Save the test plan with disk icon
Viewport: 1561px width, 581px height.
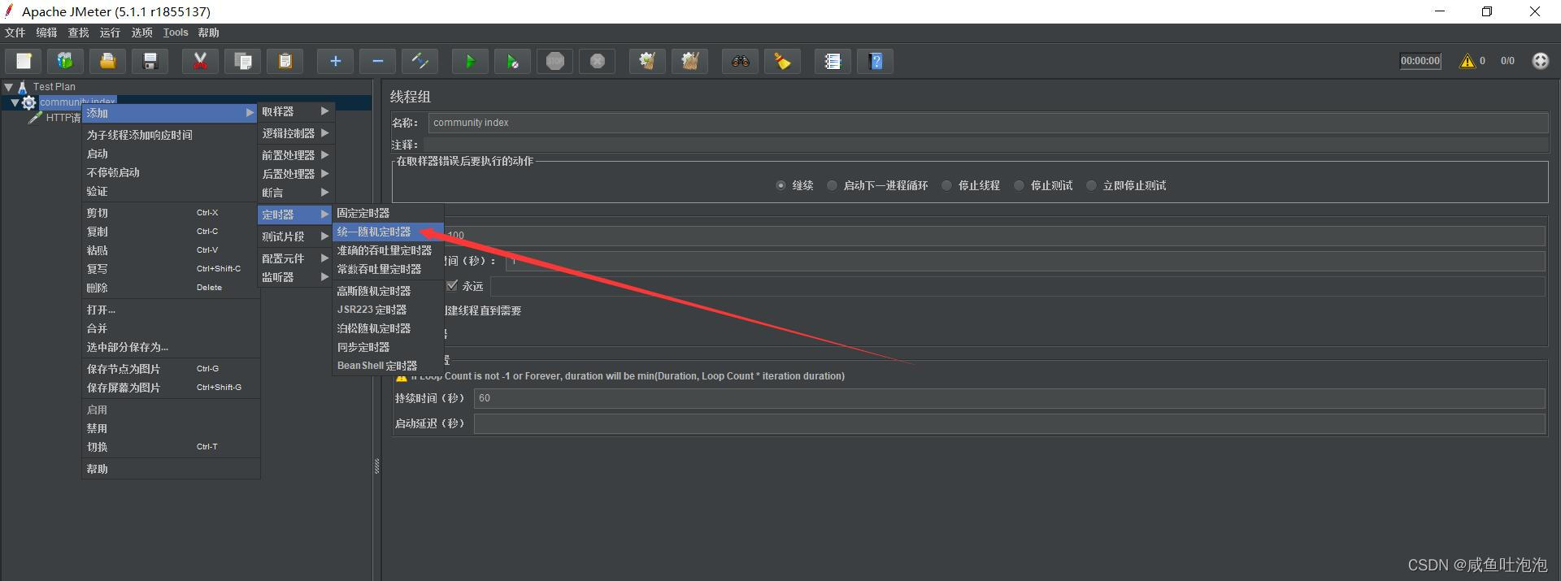pyautogui.click(x=150, y=61)
